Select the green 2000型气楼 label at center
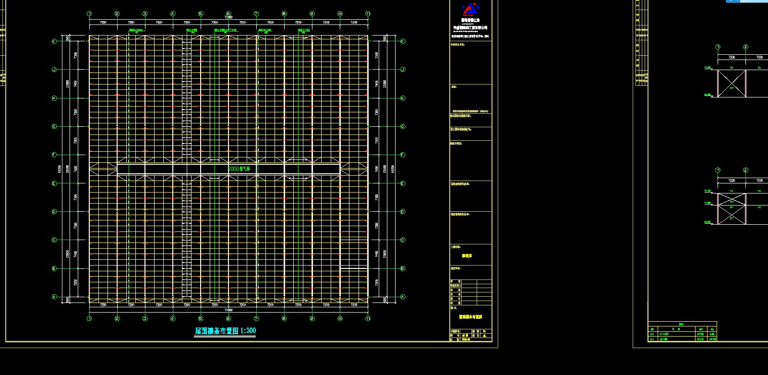Image resolution: width=768 pixels, height=375 pixels. click(239, 169)
